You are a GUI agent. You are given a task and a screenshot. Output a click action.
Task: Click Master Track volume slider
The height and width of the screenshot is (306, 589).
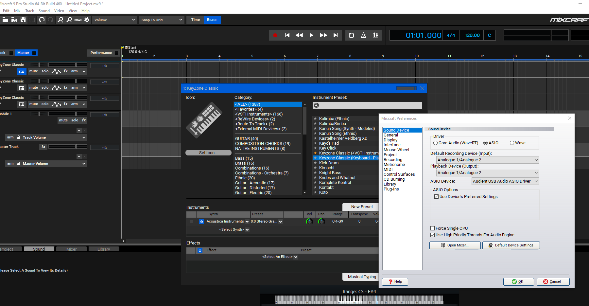(68, 147)
